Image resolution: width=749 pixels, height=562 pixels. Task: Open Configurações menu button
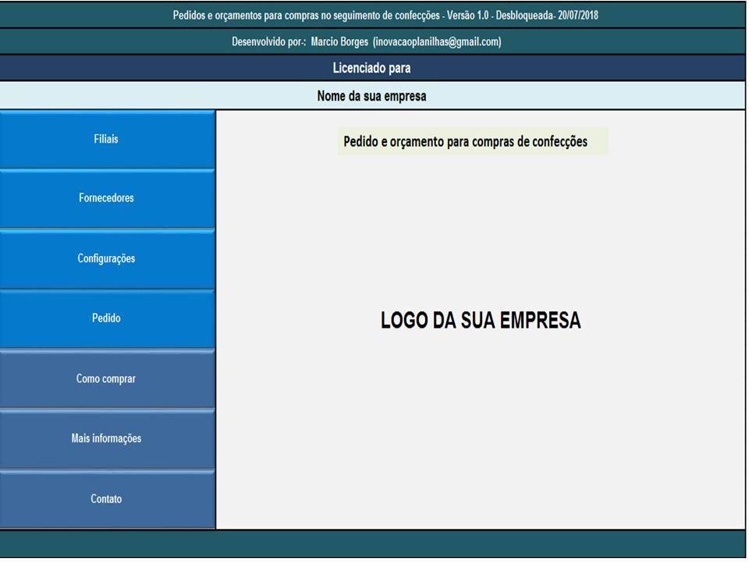[x=107, y=258]
